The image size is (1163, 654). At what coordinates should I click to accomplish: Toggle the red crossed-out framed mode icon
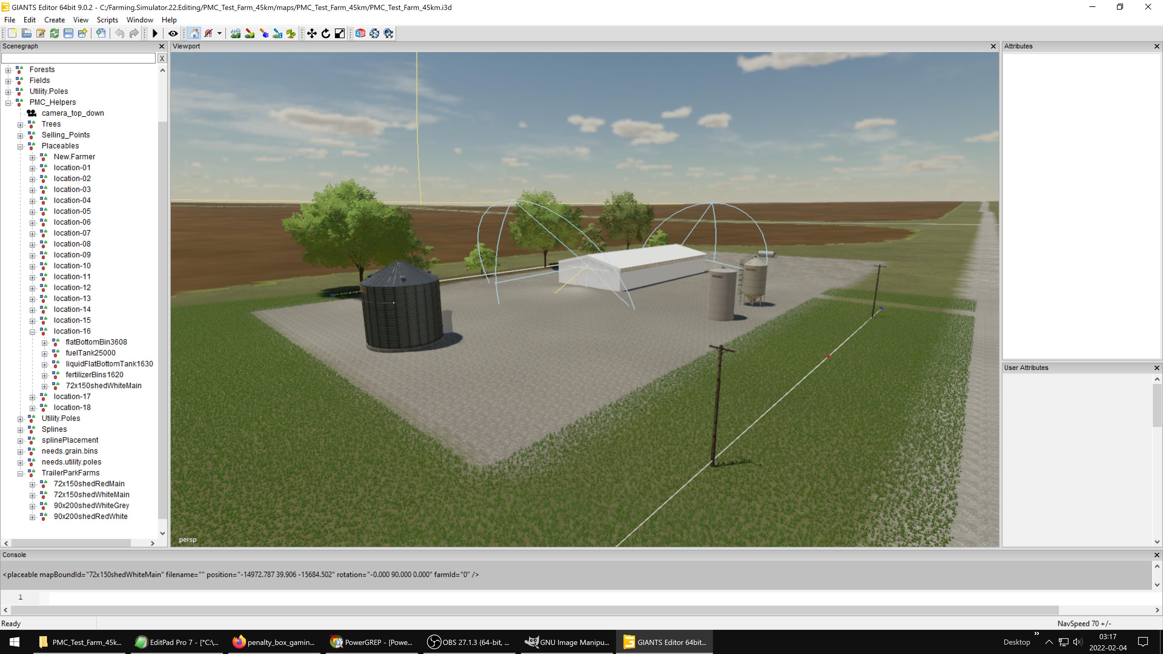point(209,33)
